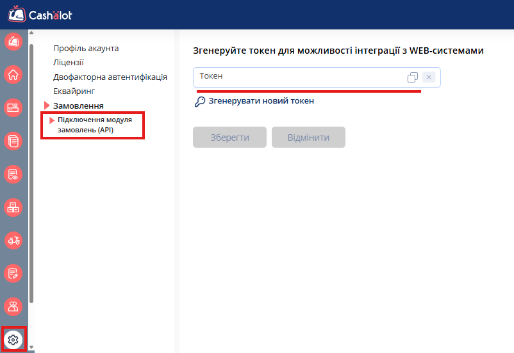
Task: Open Двофакторна автентифікація settings
Action: (x=110, y=77)
